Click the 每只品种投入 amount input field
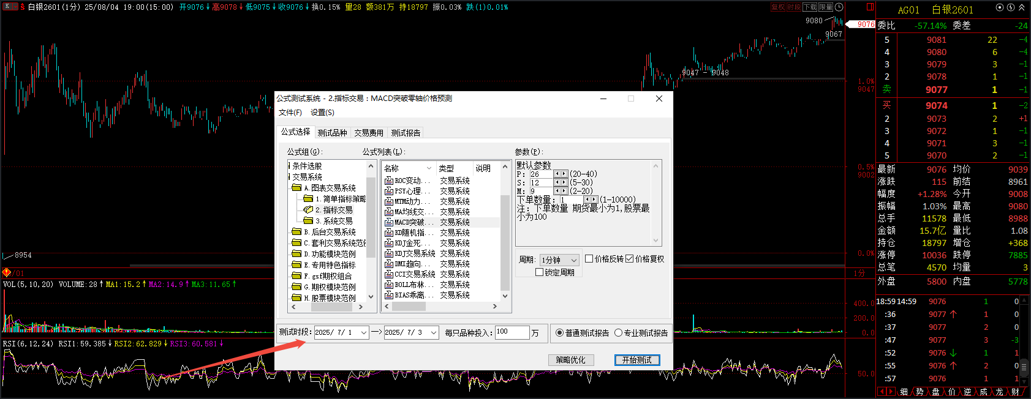Screen dimensions: 1031x399 [512, 332]
